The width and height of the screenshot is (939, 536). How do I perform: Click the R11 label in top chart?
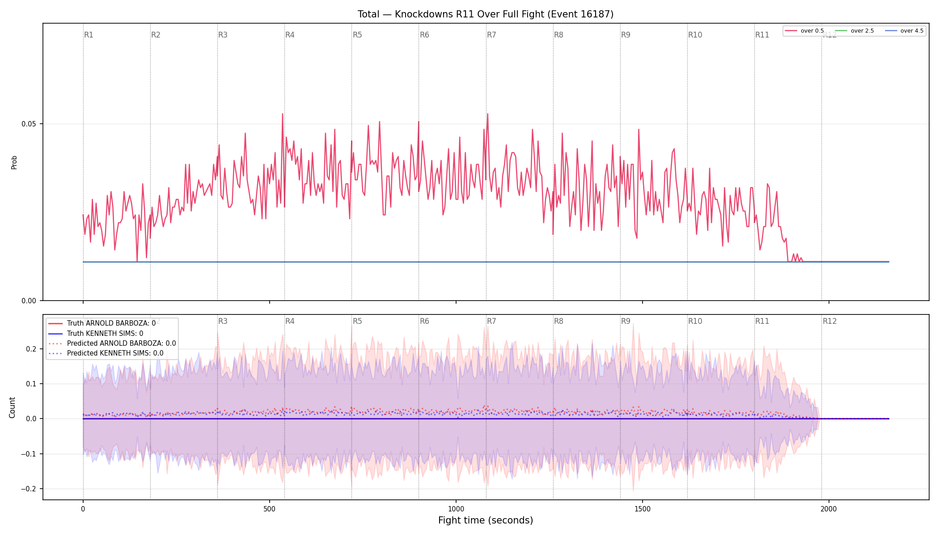point(762,35)
